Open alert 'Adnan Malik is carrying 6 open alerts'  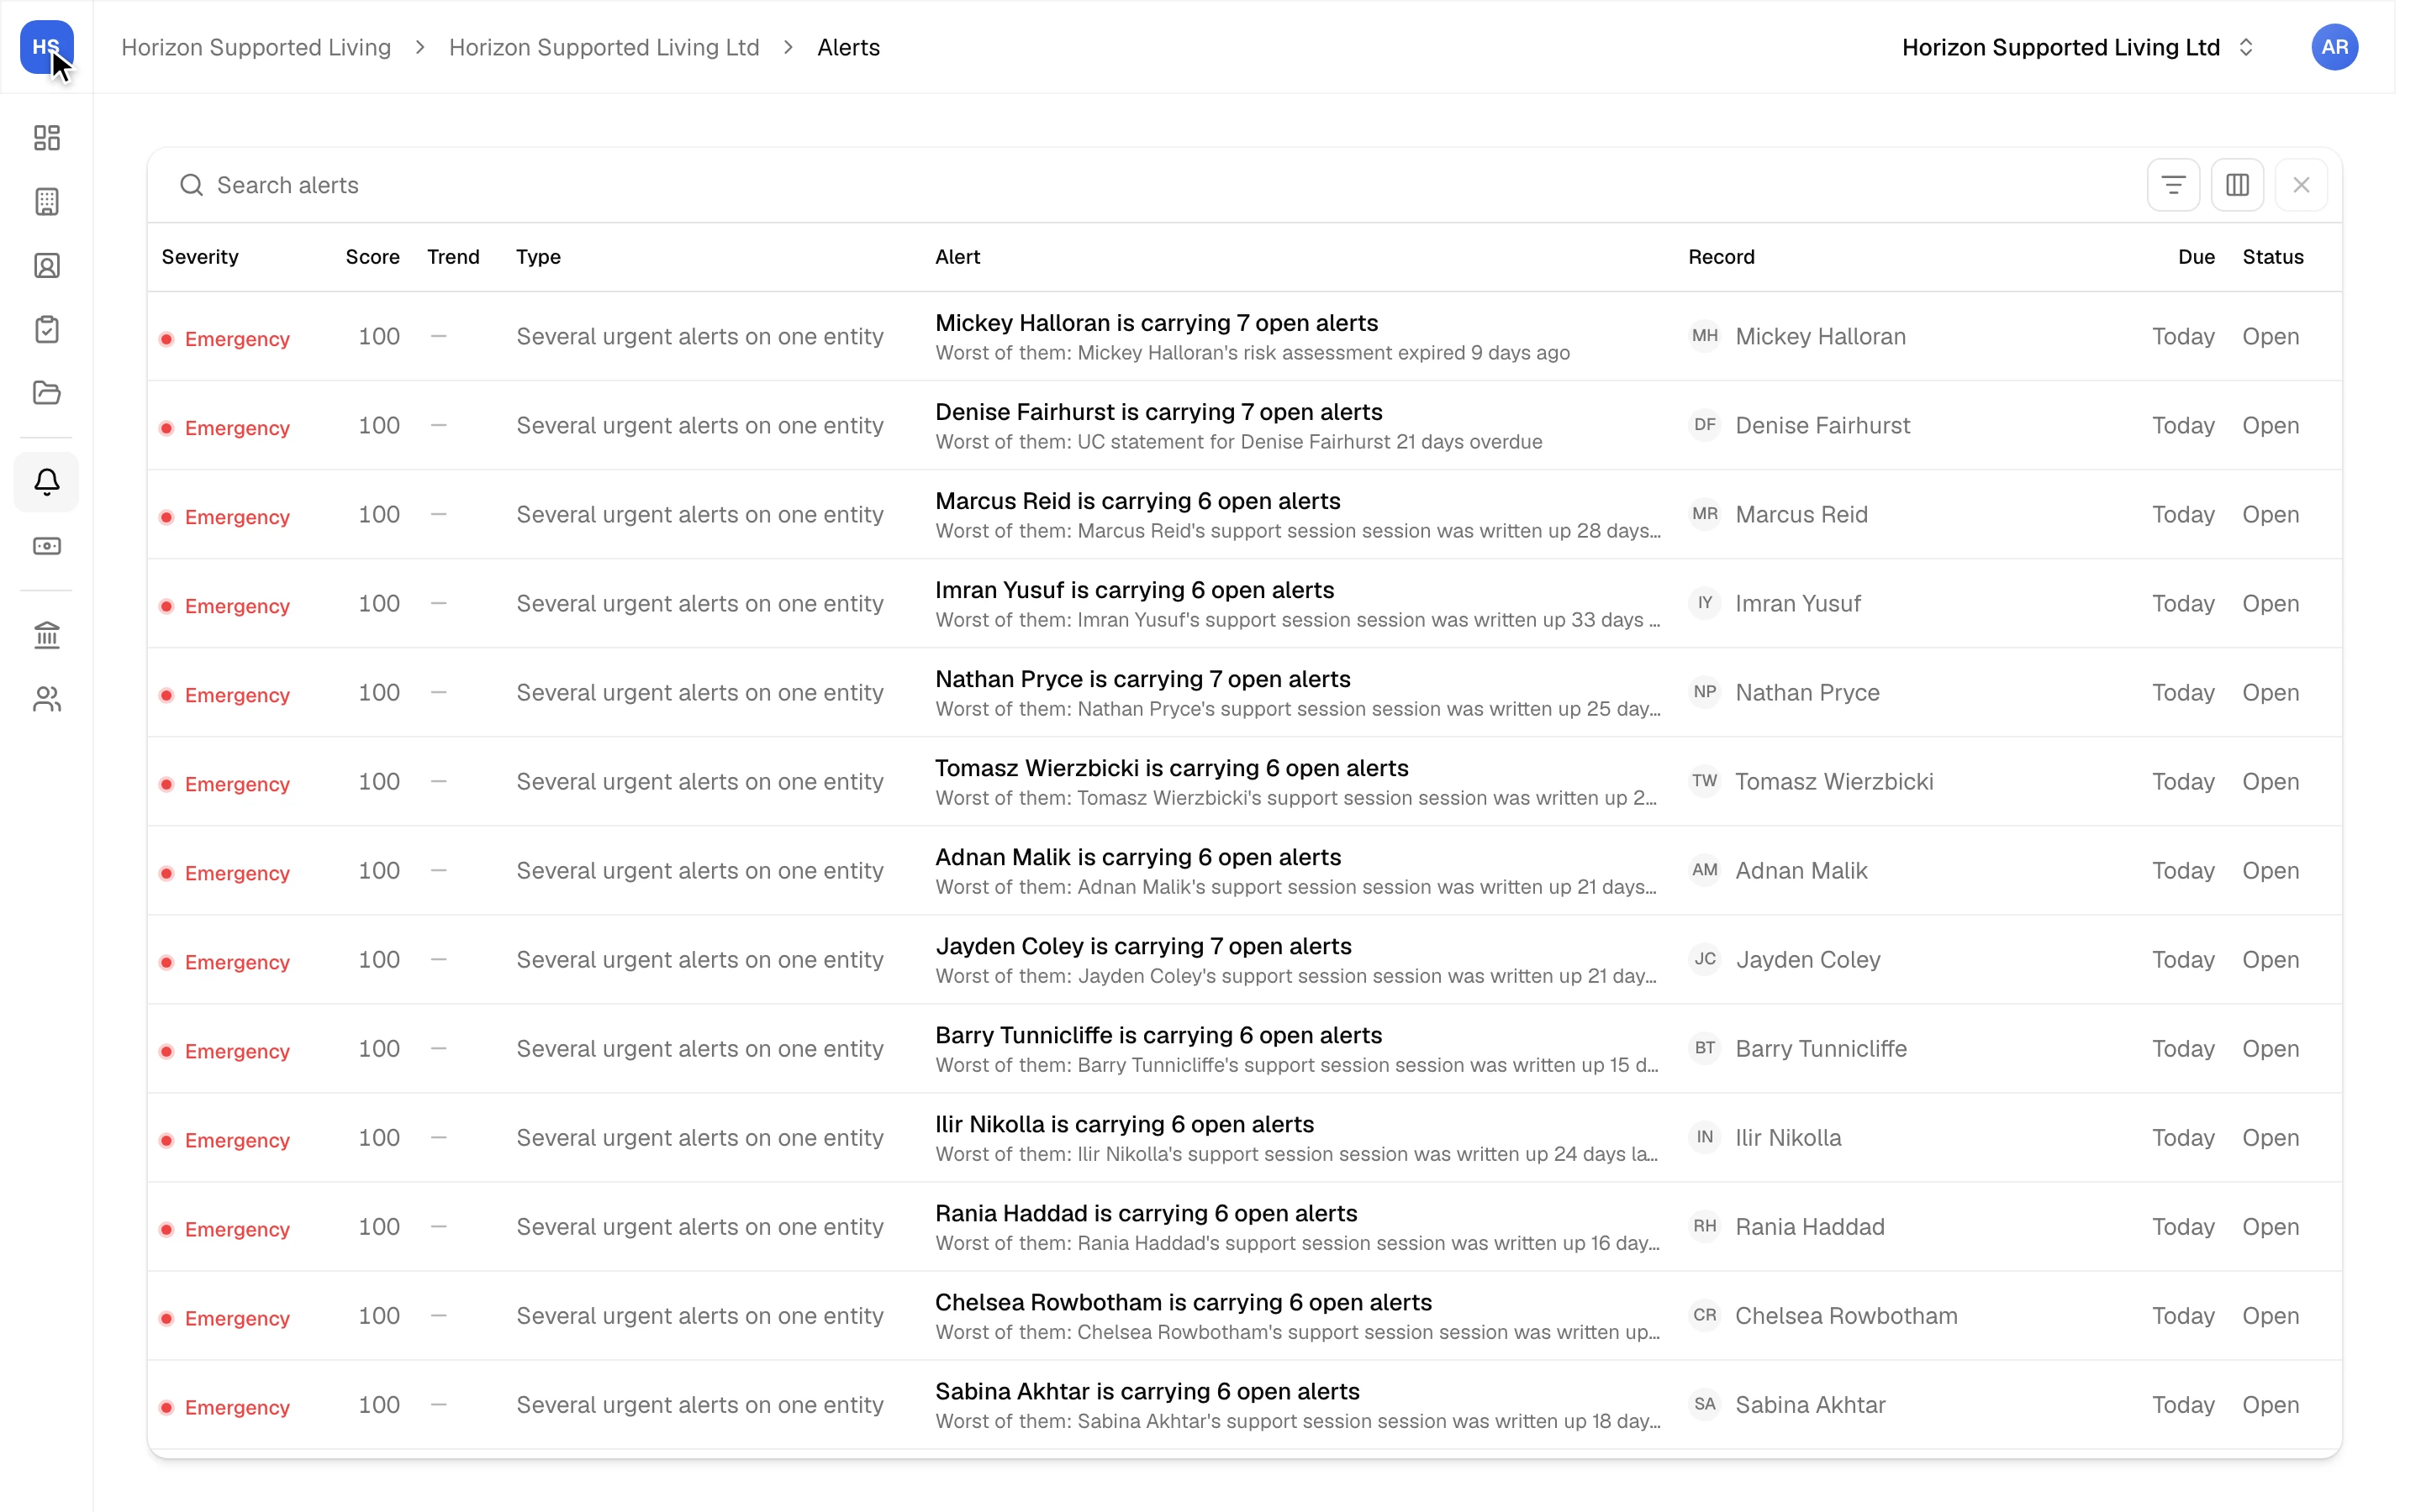pyautogui.click(x=1137, y=857)
